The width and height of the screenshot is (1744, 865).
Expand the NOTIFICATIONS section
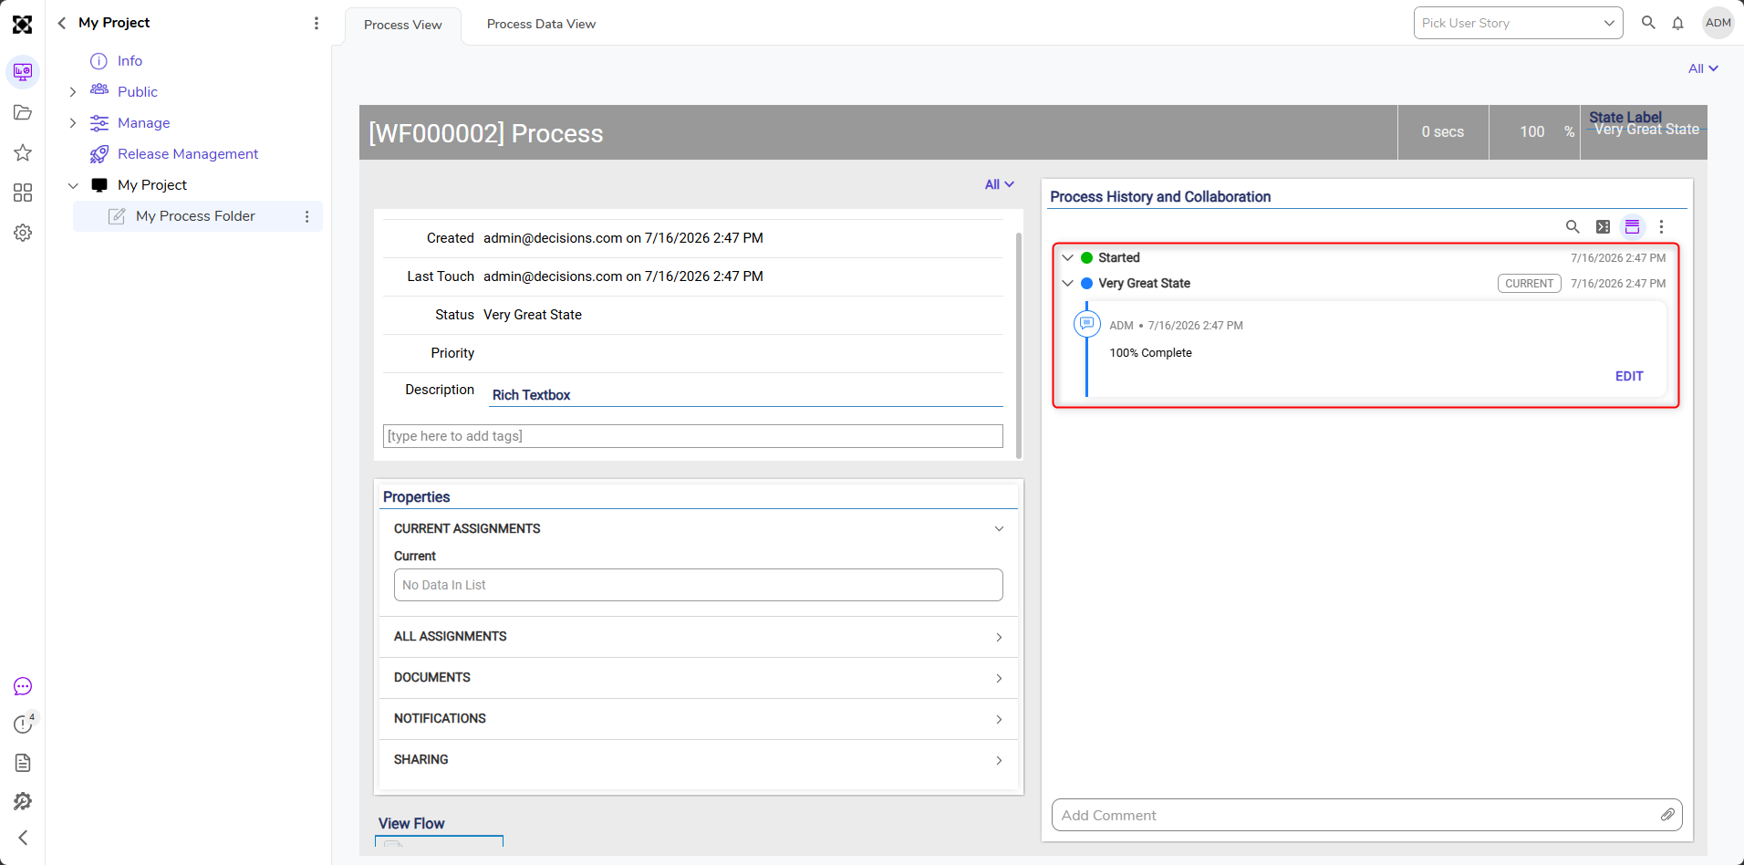click(x=999, y=719)
